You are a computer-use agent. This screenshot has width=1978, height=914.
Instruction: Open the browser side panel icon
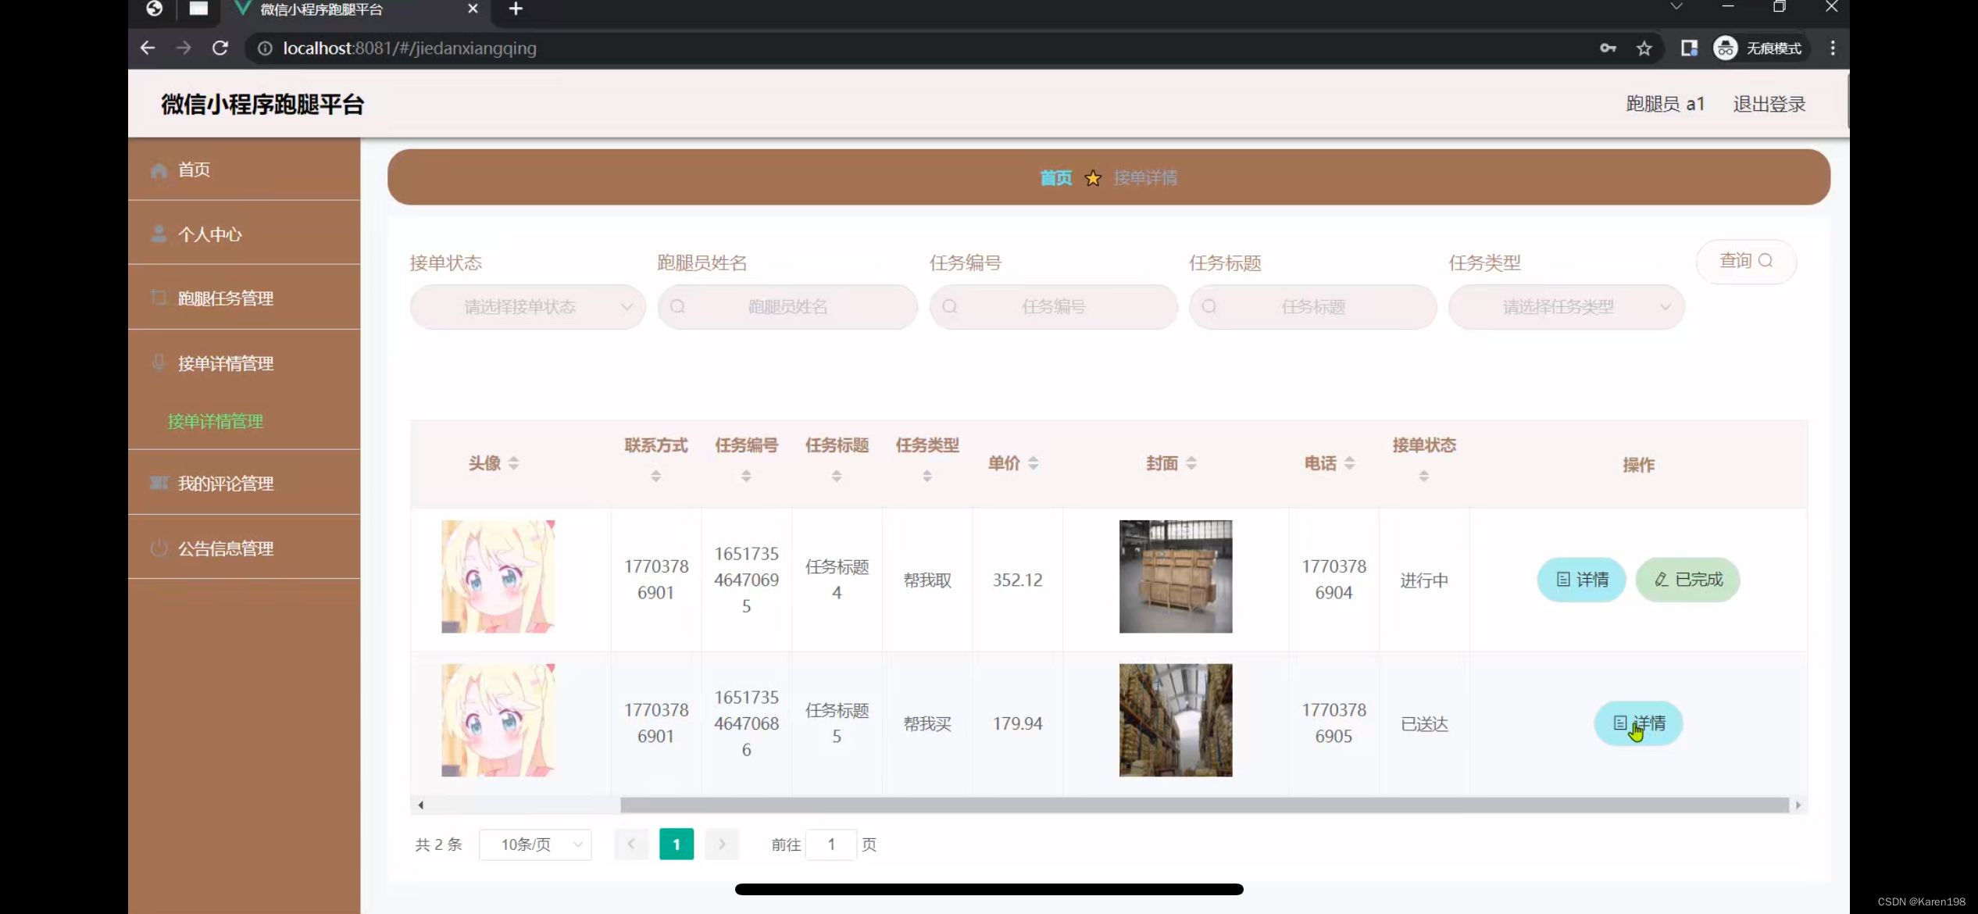pyautogui.click(x=1689, y=48)
